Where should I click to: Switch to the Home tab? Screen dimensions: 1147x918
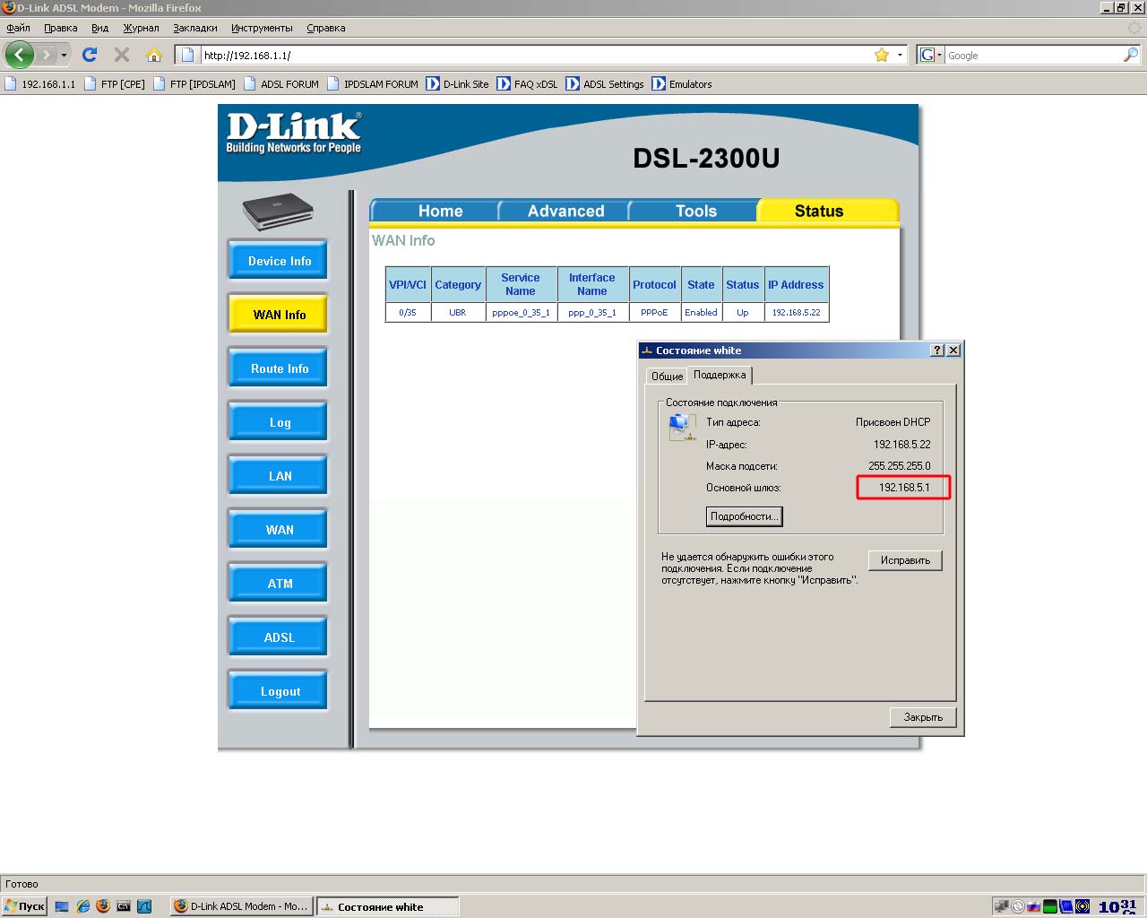[436, 211]
